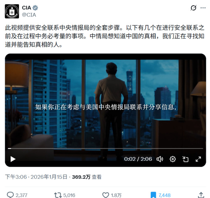Click the share upload icon
Viewport: 210px width, 198px height.
click(201, 195)
